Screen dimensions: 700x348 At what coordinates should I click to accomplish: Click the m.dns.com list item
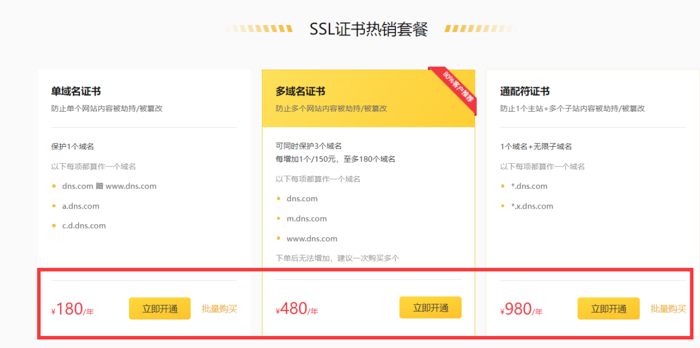pos(307,219)
